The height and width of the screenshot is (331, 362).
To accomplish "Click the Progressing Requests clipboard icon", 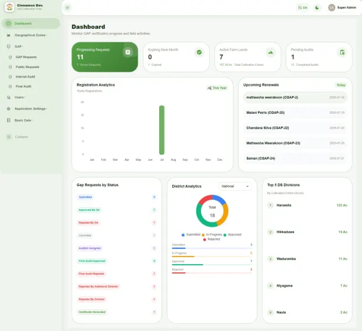I will pos(128,52).
